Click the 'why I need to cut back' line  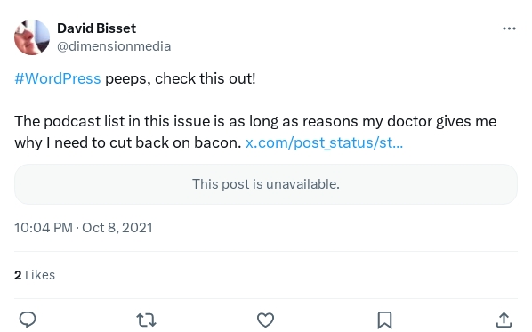coord(128,142)
